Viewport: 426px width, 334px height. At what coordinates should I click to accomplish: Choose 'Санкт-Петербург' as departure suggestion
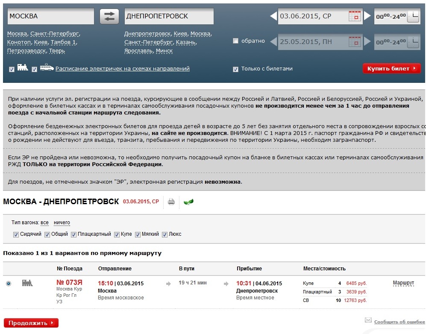(x=55, y=34)
